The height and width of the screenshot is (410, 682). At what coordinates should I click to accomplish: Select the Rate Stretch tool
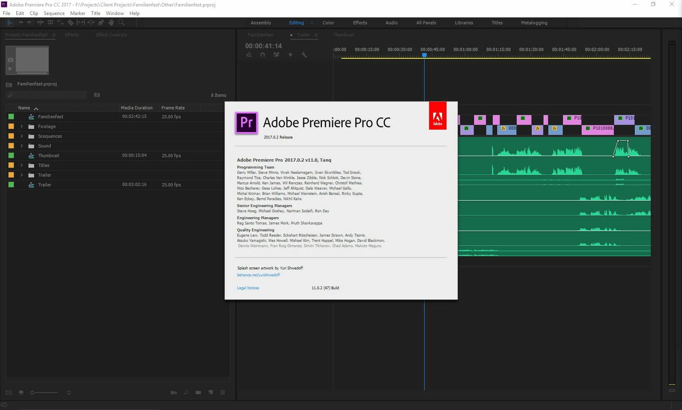tap(60, 23)
